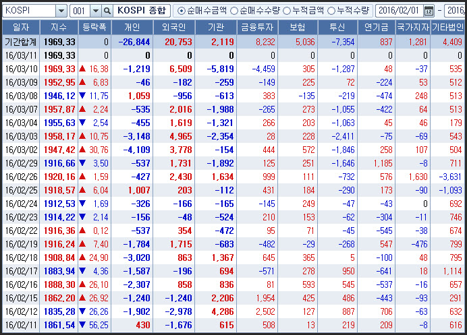
Task: Click the up arrow beside 26.92
Action: pyautogui.click(x=82, y=298)
